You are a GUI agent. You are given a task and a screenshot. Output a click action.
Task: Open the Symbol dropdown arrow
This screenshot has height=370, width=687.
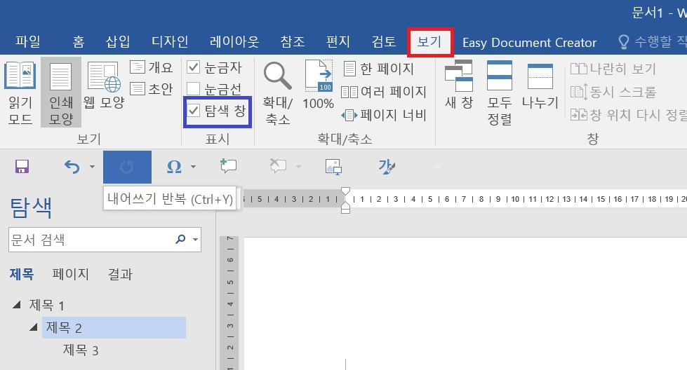[x=193, y=167]
